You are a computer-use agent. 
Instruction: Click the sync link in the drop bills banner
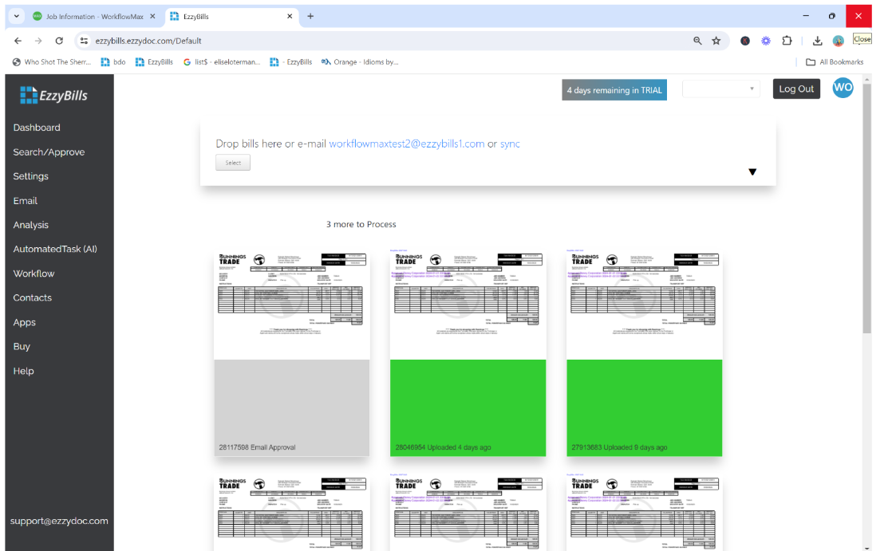pos(510,144)
